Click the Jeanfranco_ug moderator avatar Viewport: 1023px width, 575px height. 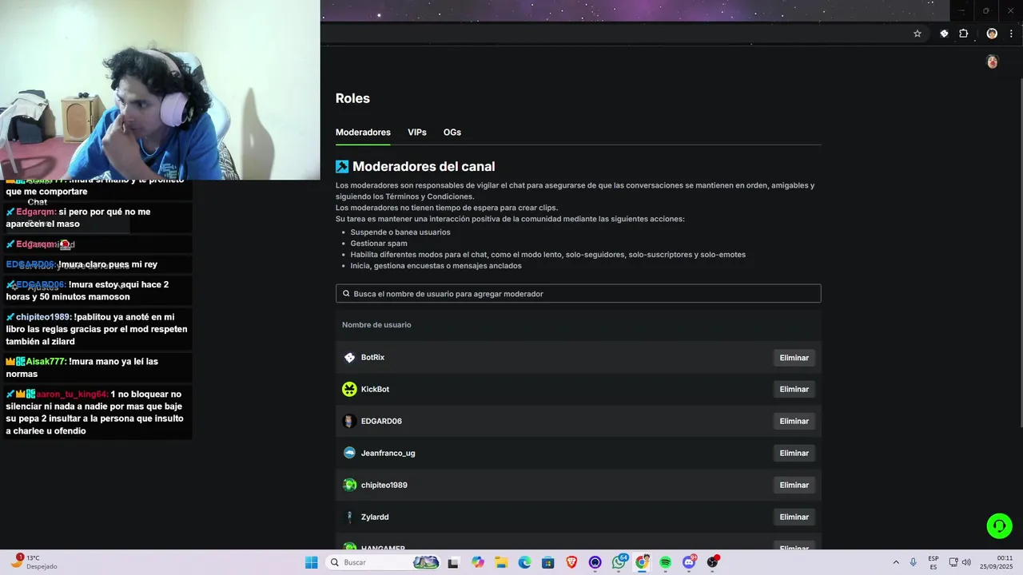(x=349, y=453)
